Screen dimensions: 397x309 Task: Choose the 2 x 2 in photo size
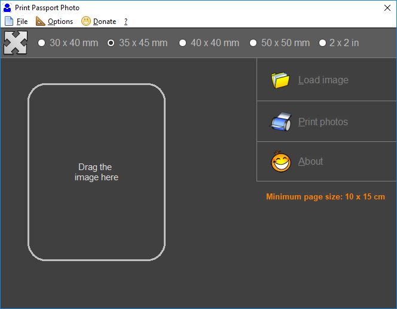323,43
